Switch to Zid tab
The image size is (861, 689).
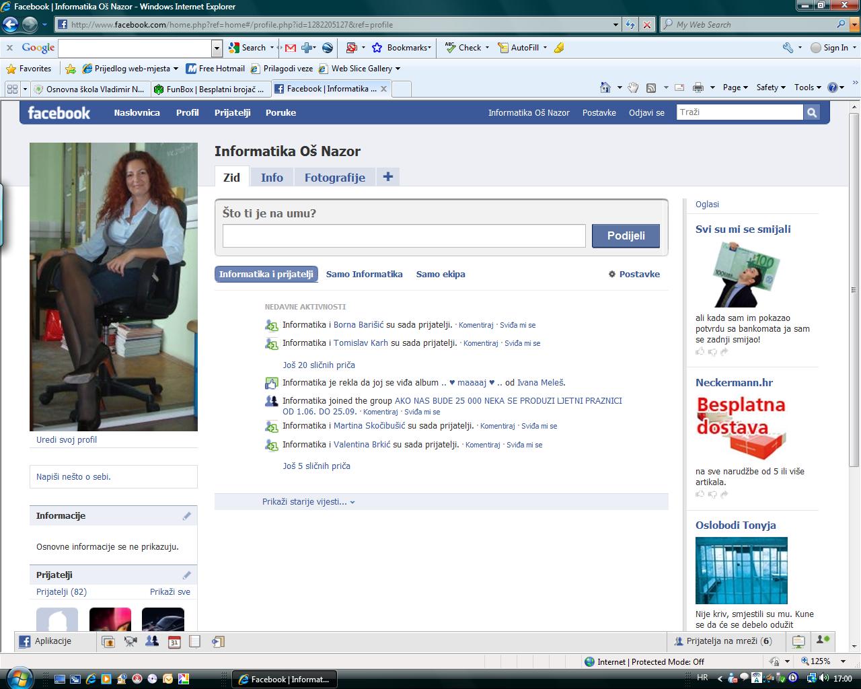231,177
